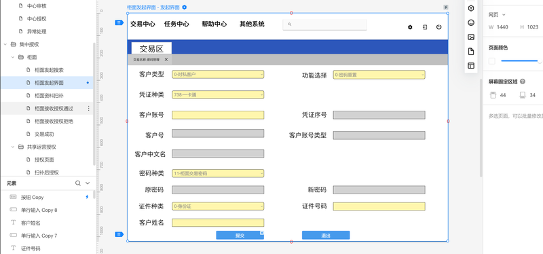Viewport: 543px width, 254px height.
Task: Click the 交易中心 menu
Action: [x=143, y=24]
